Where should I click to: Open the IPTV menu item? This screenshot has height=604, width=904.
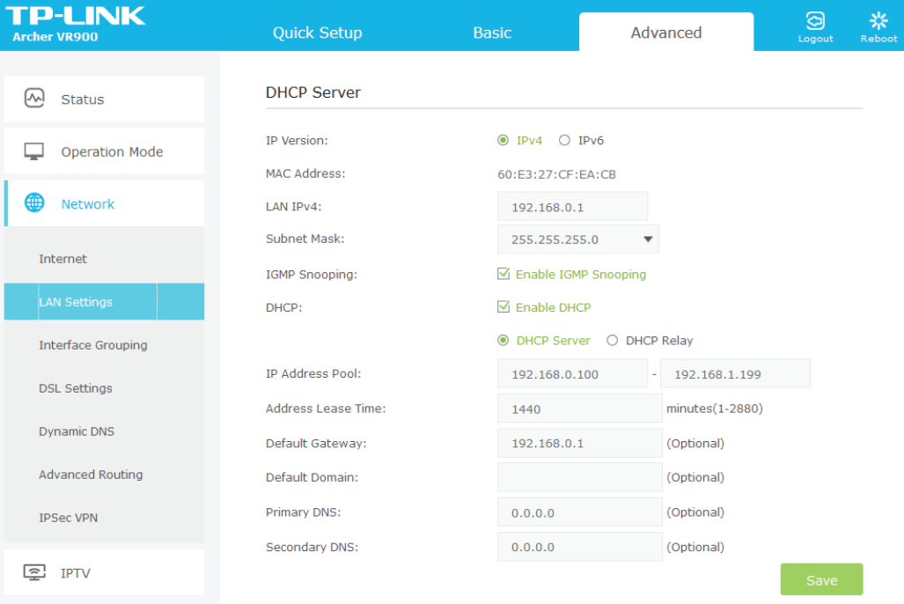tap(105, 572)
